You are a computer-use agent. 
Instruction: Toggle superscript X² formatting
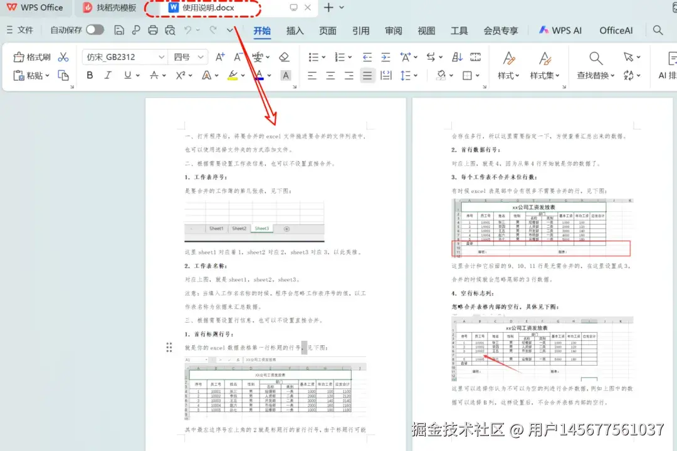click(x=181, y=76)
